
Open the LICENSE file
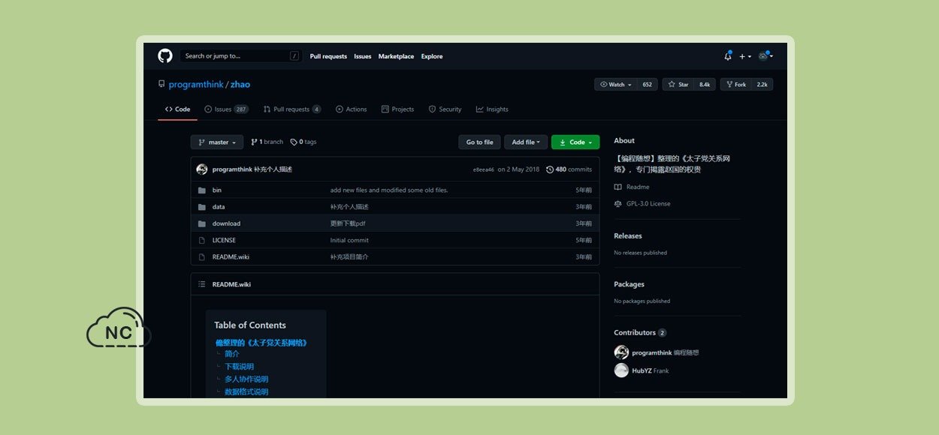click(x=224, y=240)
